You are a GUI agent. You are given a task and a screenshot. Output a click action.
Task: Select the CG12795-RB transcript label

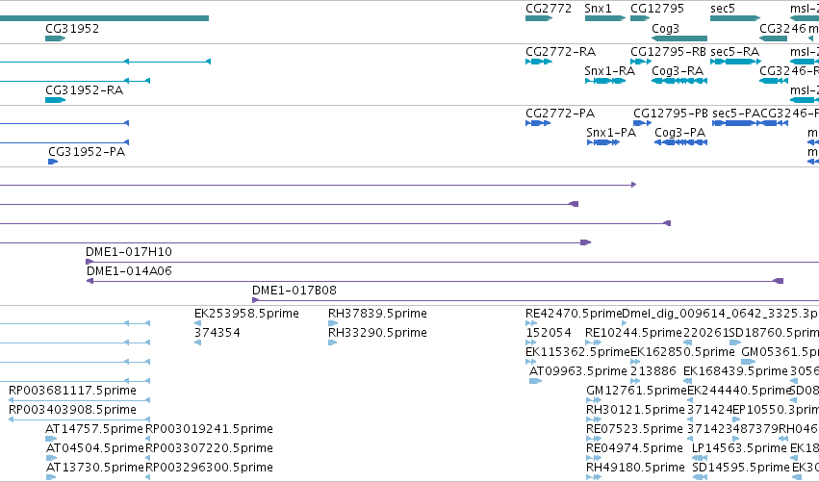pos(668,52)
